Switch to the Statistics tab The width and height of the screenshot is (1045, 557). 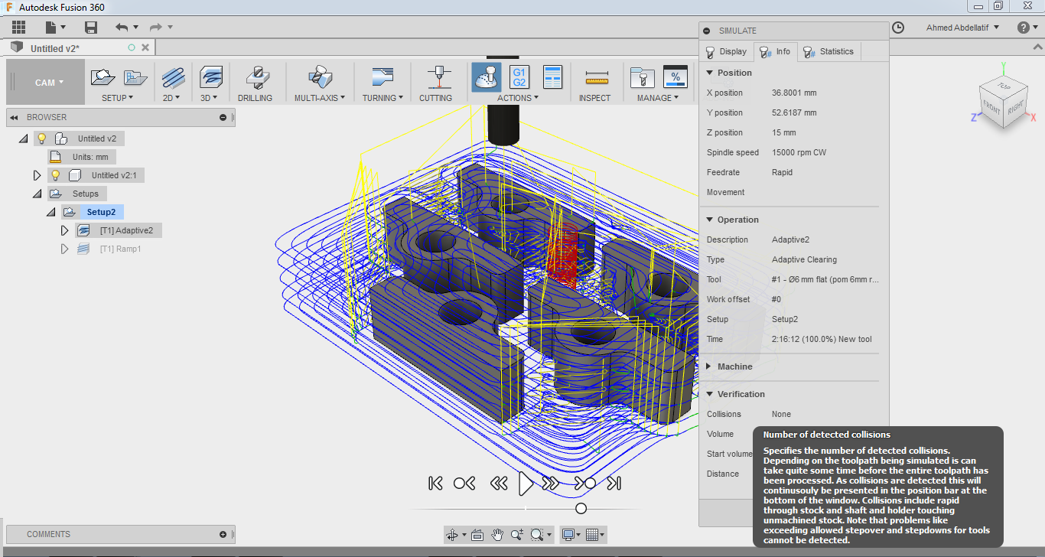[829, 52]
